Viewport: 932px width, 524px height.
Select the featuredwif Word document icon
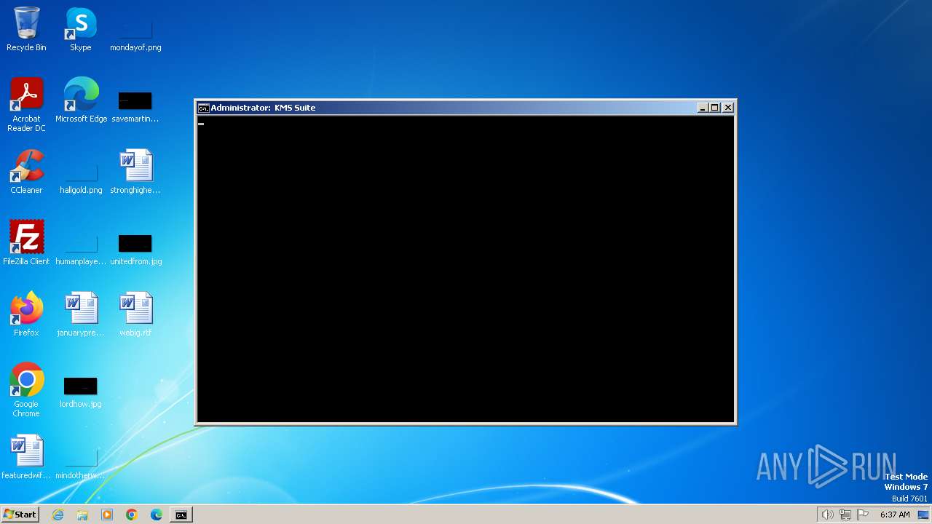[26, 457]
